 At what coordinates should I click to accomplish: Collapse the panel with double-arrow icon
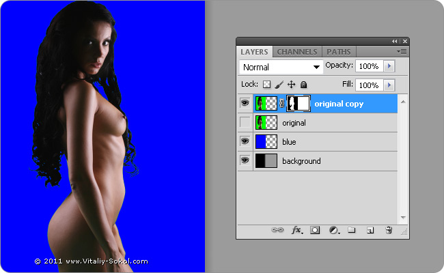click(394, 42)
